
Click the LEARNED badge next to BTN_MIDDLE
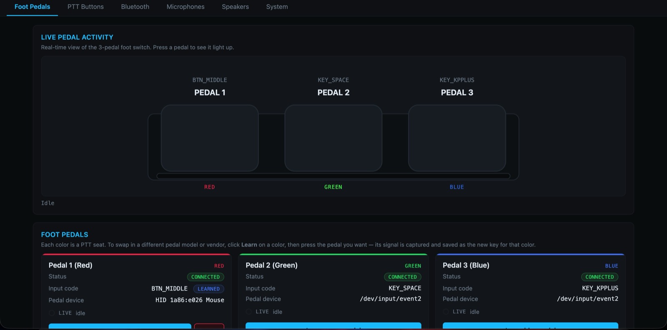point(208,289)
